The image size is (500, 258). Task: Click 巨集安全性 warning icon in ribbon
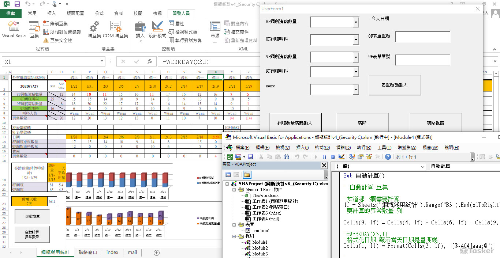(x=46, y=41)
